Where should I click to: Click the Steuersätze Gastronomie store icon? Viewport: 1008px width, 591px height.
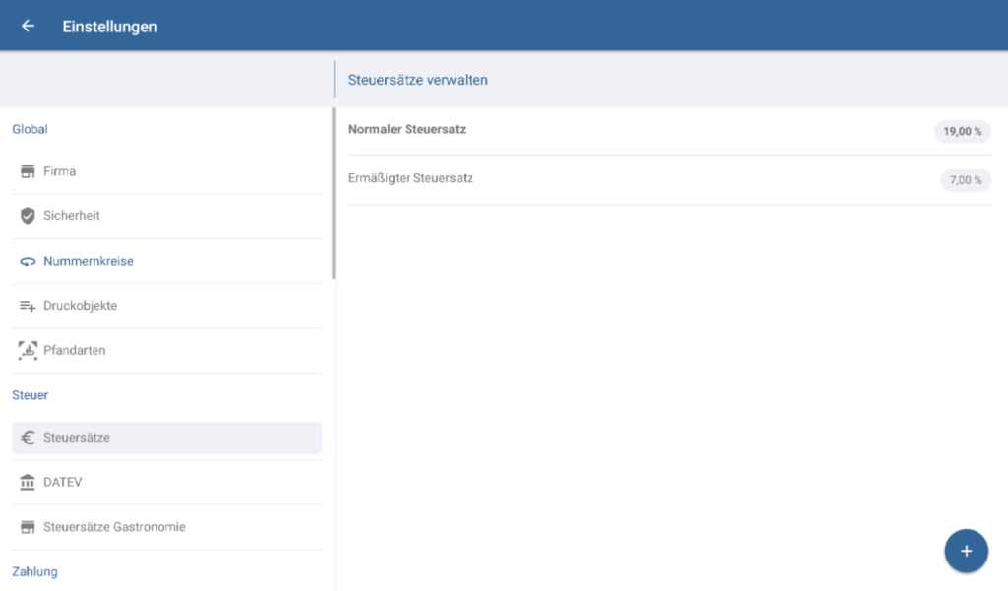28,527
